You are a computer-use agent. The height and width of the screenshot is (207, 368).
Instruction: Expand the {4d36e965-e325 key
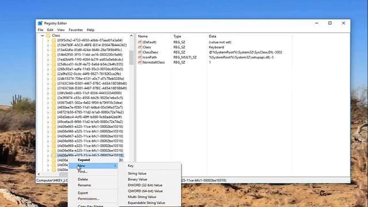(48, 127)
